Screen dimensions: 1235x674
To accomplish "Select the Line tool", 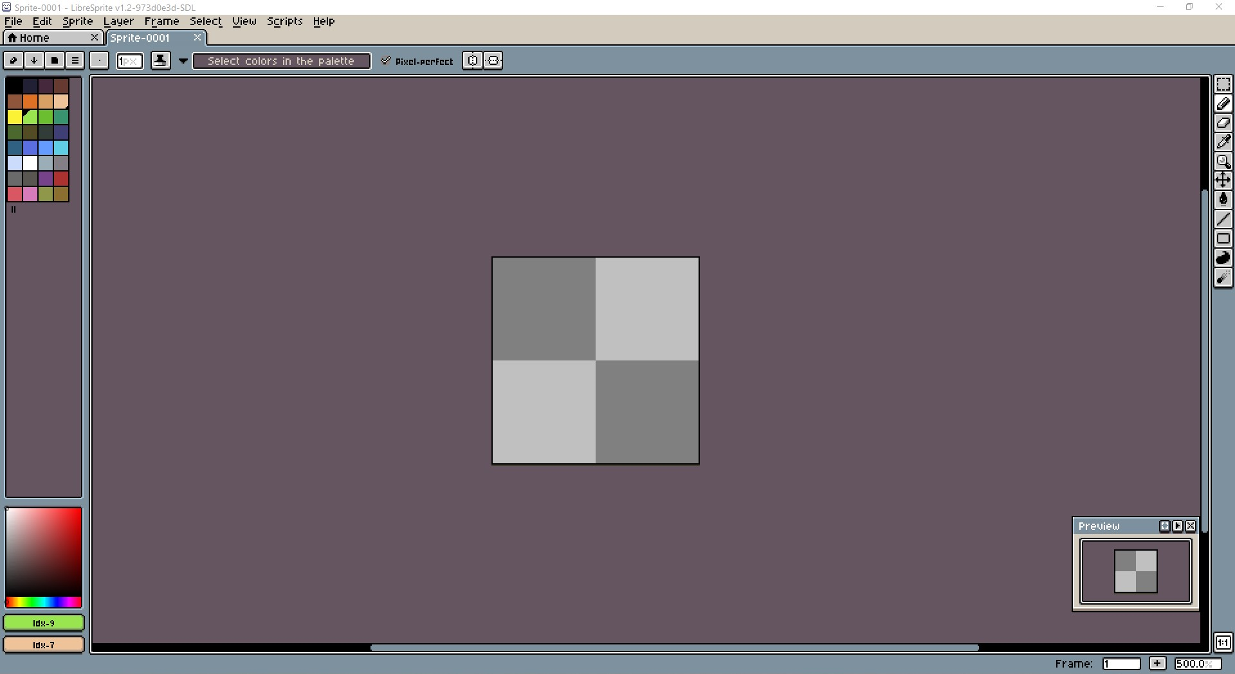I will [1223, 219].
